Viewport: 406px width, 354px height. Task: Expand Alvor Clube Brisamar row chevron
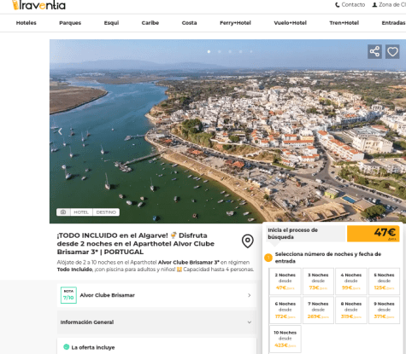[249, 295]
